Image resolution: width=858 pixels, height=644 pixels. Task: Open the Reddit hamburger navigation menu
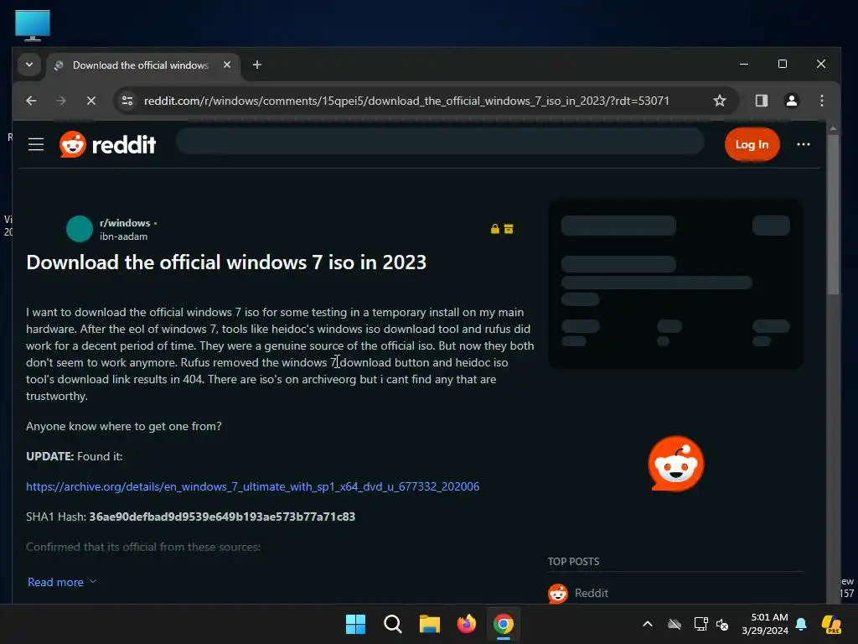tap(36, 144)
